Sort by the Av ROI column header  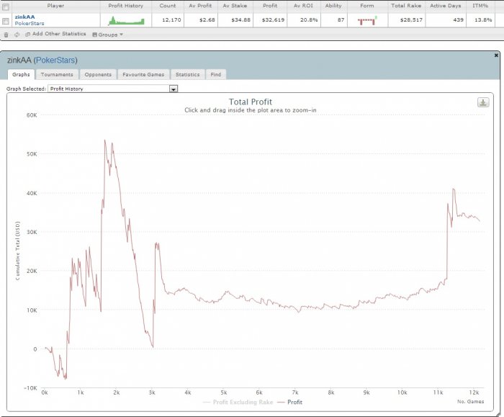tap(303, 6)
